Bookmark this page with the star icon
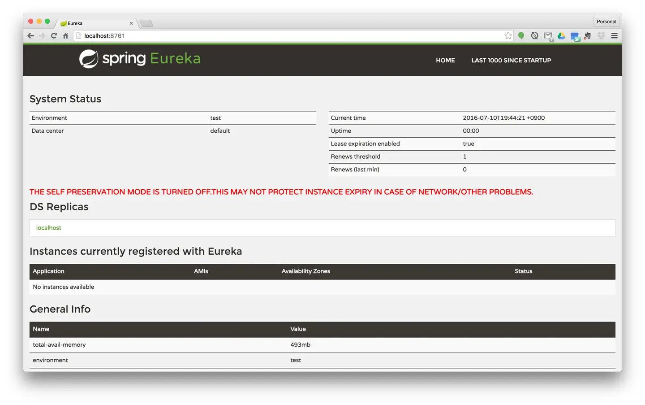Image resolution: width=645 pixels, height=405 pixels. tap(508, 36)
